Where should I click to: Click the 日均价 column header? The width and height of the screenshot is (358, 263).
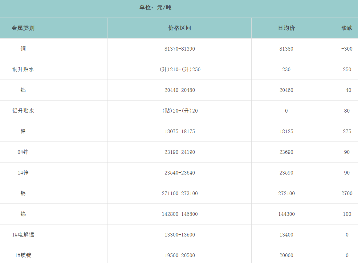tap(286, 28)
